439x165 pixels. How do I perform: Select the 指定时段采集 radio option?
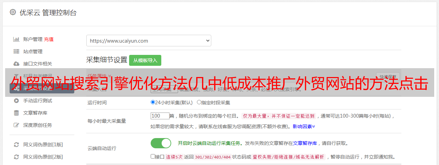[199, 102]
